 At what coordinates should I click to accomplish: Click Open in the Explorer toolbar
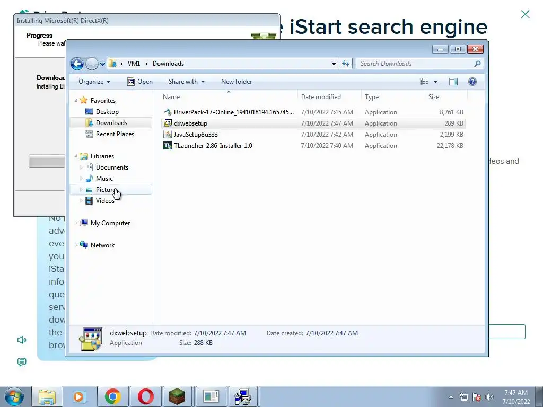coord(140,82)
